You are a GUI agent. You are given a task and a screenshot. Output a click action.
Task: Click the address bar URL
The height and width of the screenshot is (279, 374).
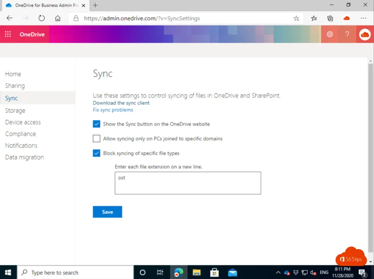click(142, 18)
